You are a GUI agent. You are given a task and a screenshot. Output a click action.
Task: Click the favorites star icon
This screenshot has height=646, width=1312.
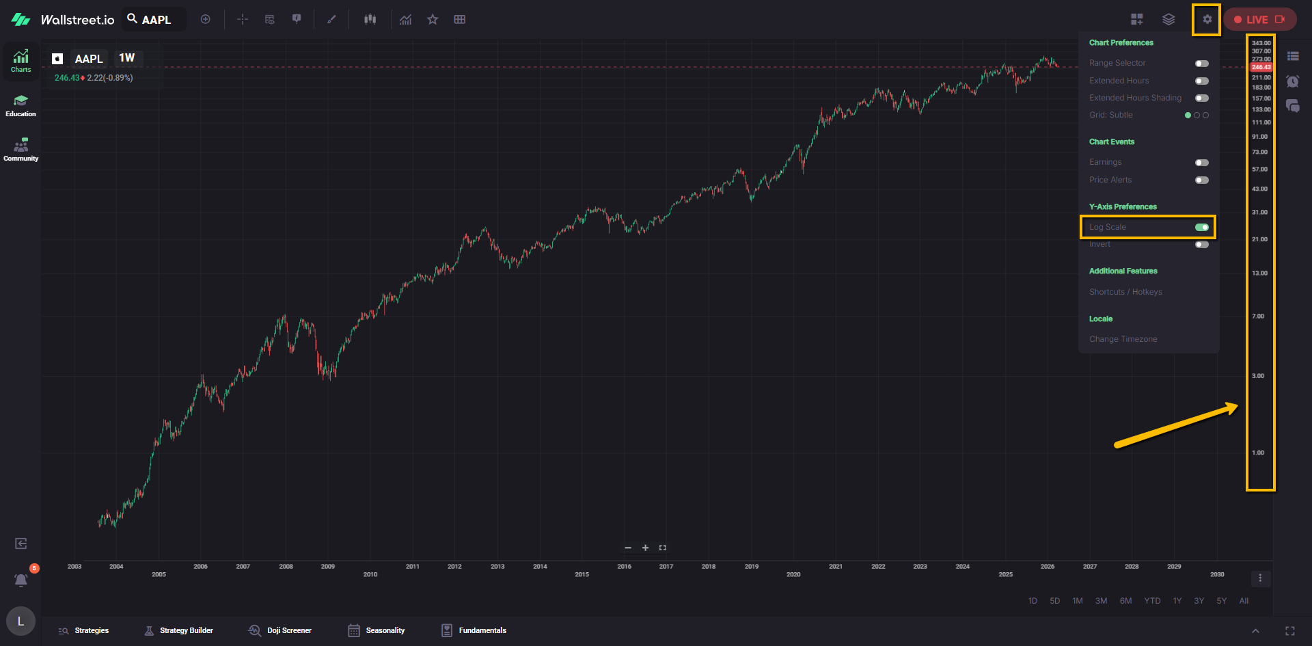tap(433, 20)
